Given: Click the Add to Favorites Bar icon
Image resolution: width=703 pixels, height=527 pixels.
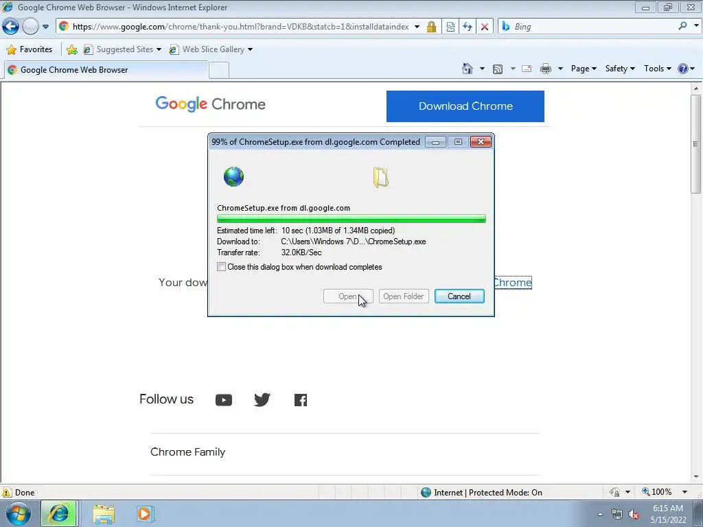Looking at the screenshot, I should point(71,49).
